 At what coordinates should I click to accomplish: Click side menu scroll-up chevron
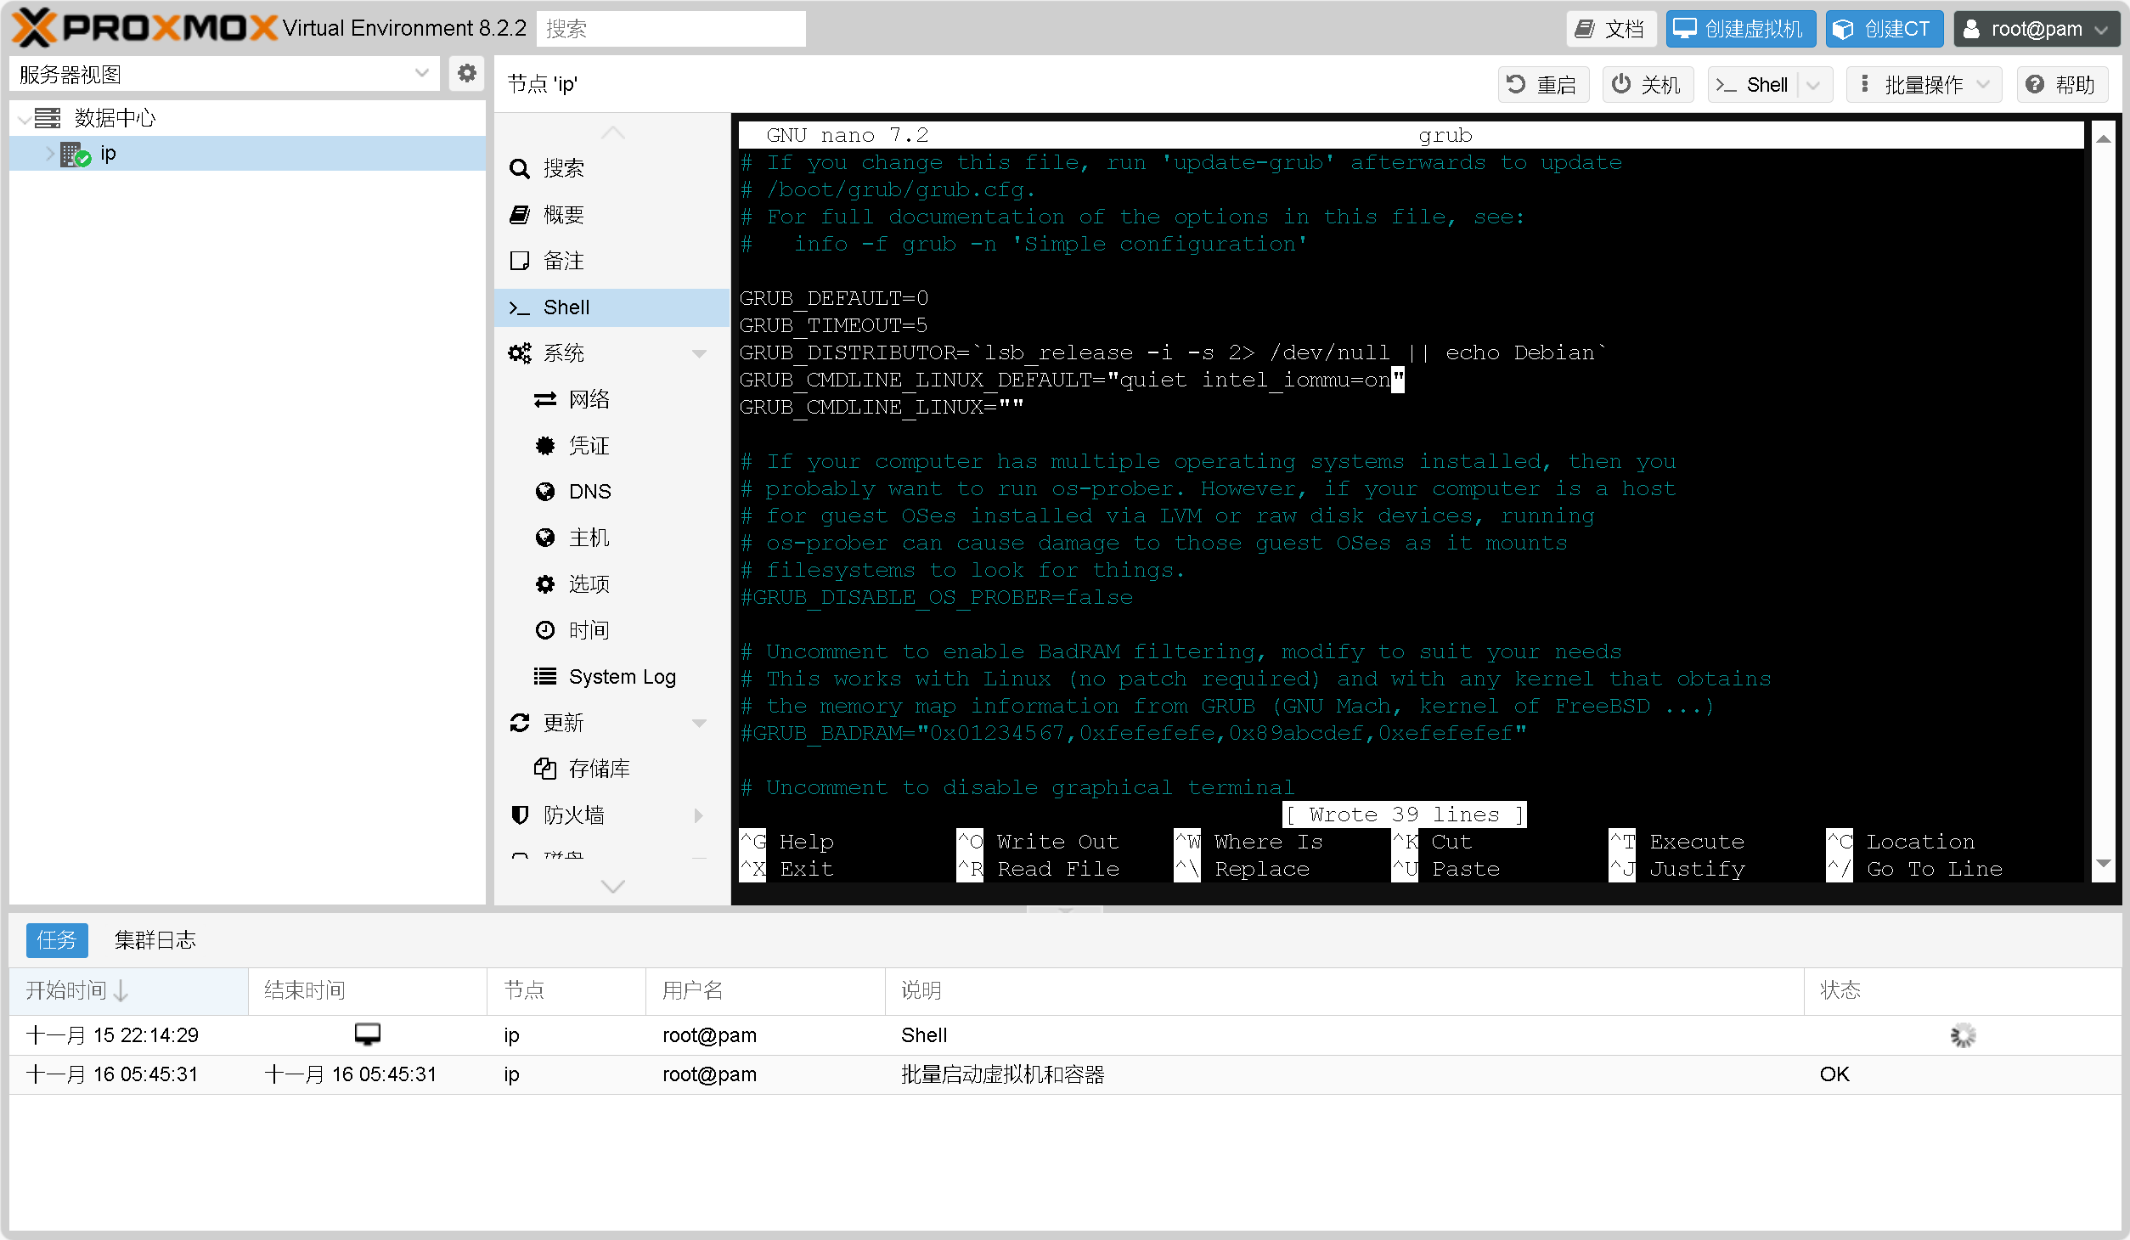pos(612,132)
